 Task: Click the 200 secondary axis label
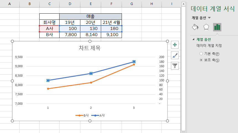click(162, 57)
